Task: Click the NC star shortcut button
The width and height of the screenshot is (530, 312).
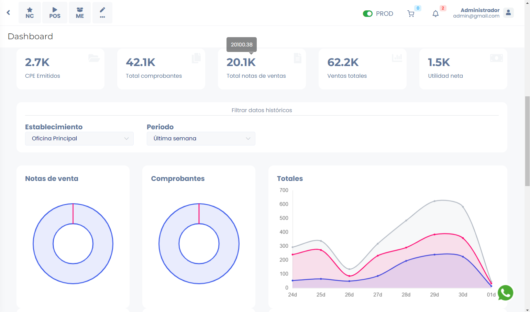Action: [30, 13]
